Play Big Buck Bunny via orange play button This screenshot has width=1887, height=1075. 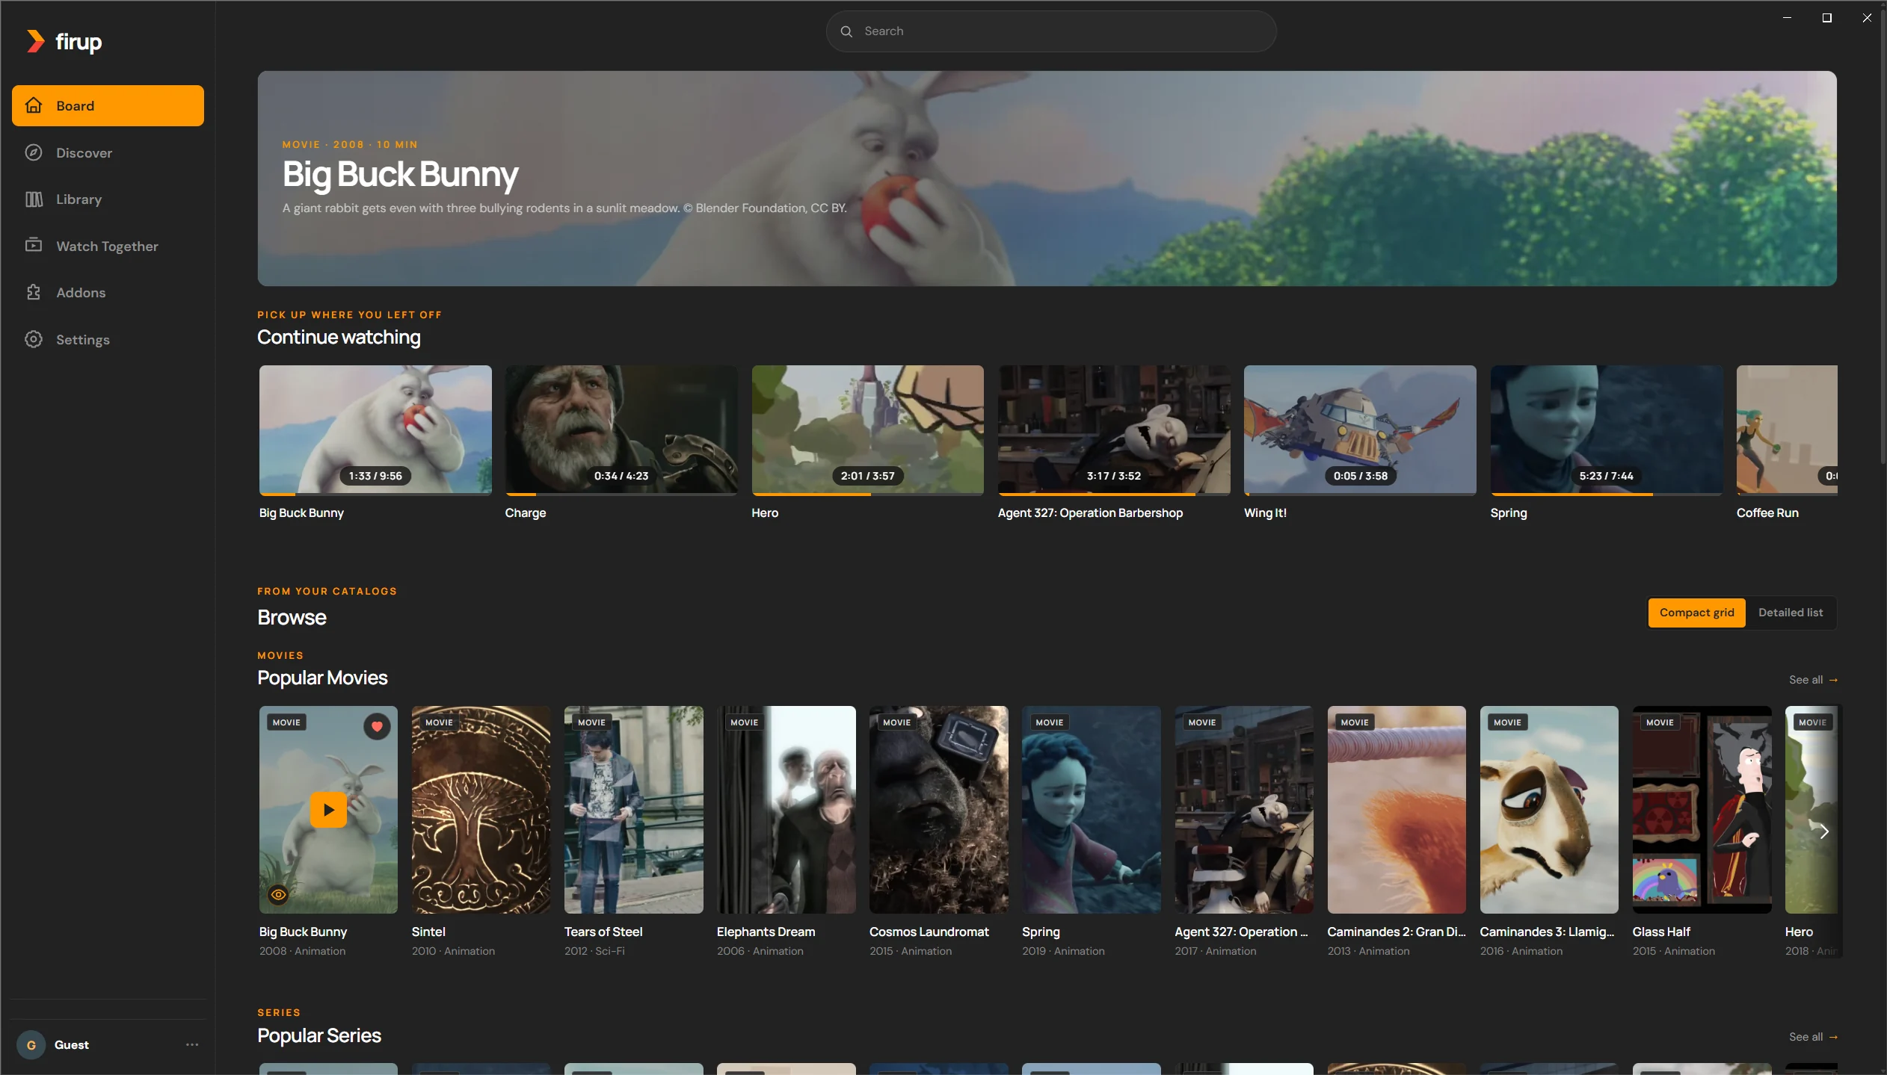coord(328,810)
